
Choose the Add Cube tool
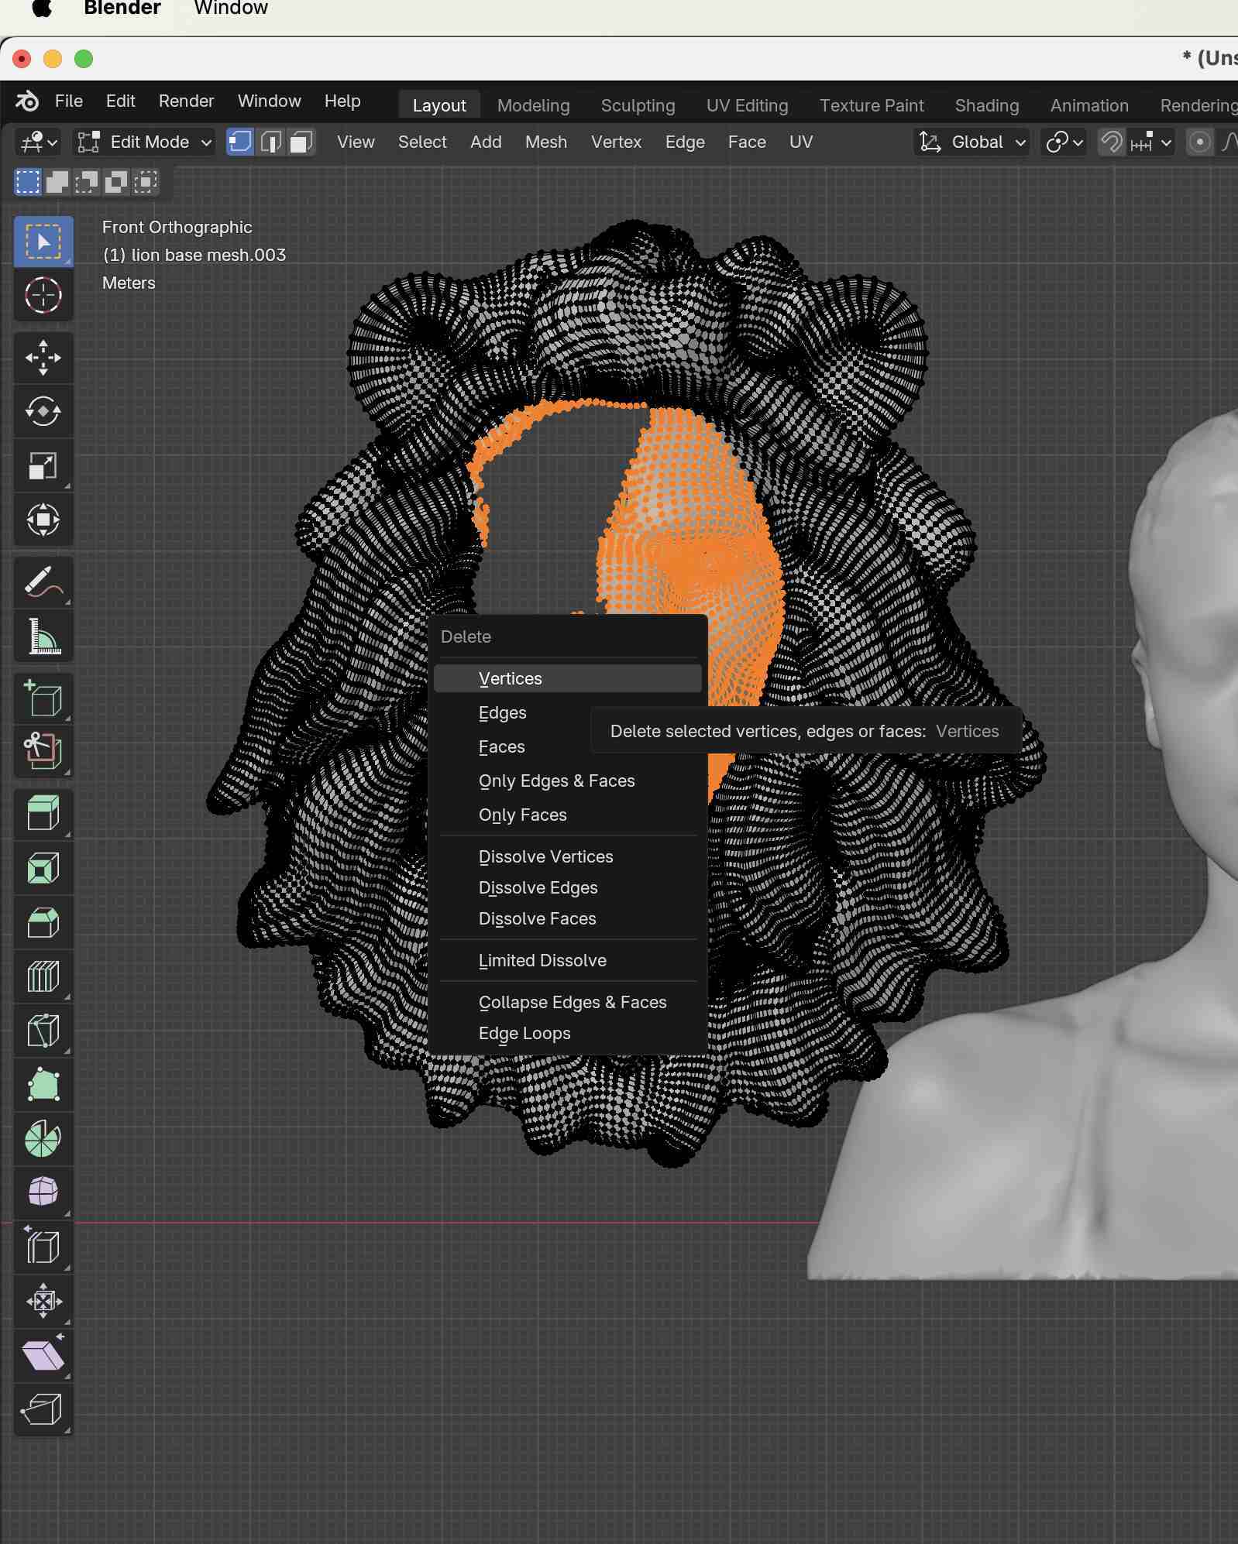pos(43,698)
